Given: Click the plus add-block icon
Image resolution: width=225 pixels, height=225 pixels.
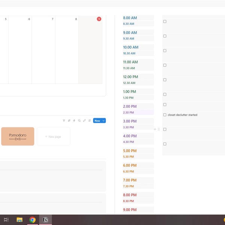Looking at the screenshot, I should [x=155, y=129].
